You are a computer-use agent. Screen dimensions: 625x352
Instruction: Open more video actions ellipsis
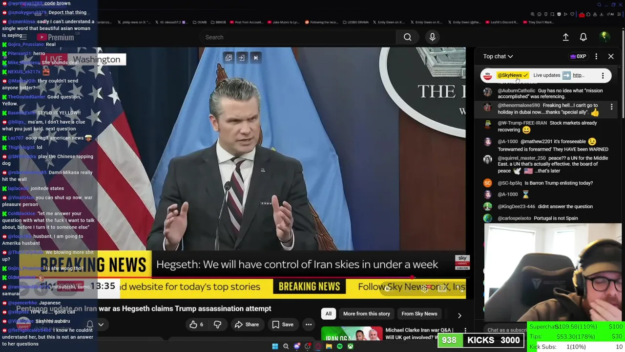tap(309, 325)
